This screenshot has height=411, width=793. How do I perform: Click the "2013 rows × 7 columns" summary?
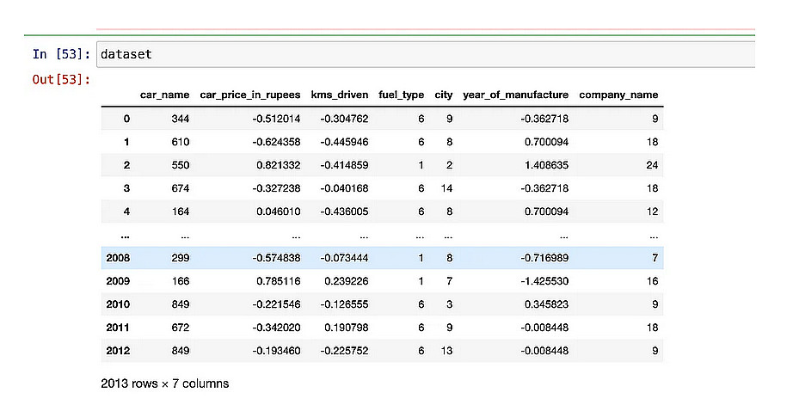(x=165, y=383)
